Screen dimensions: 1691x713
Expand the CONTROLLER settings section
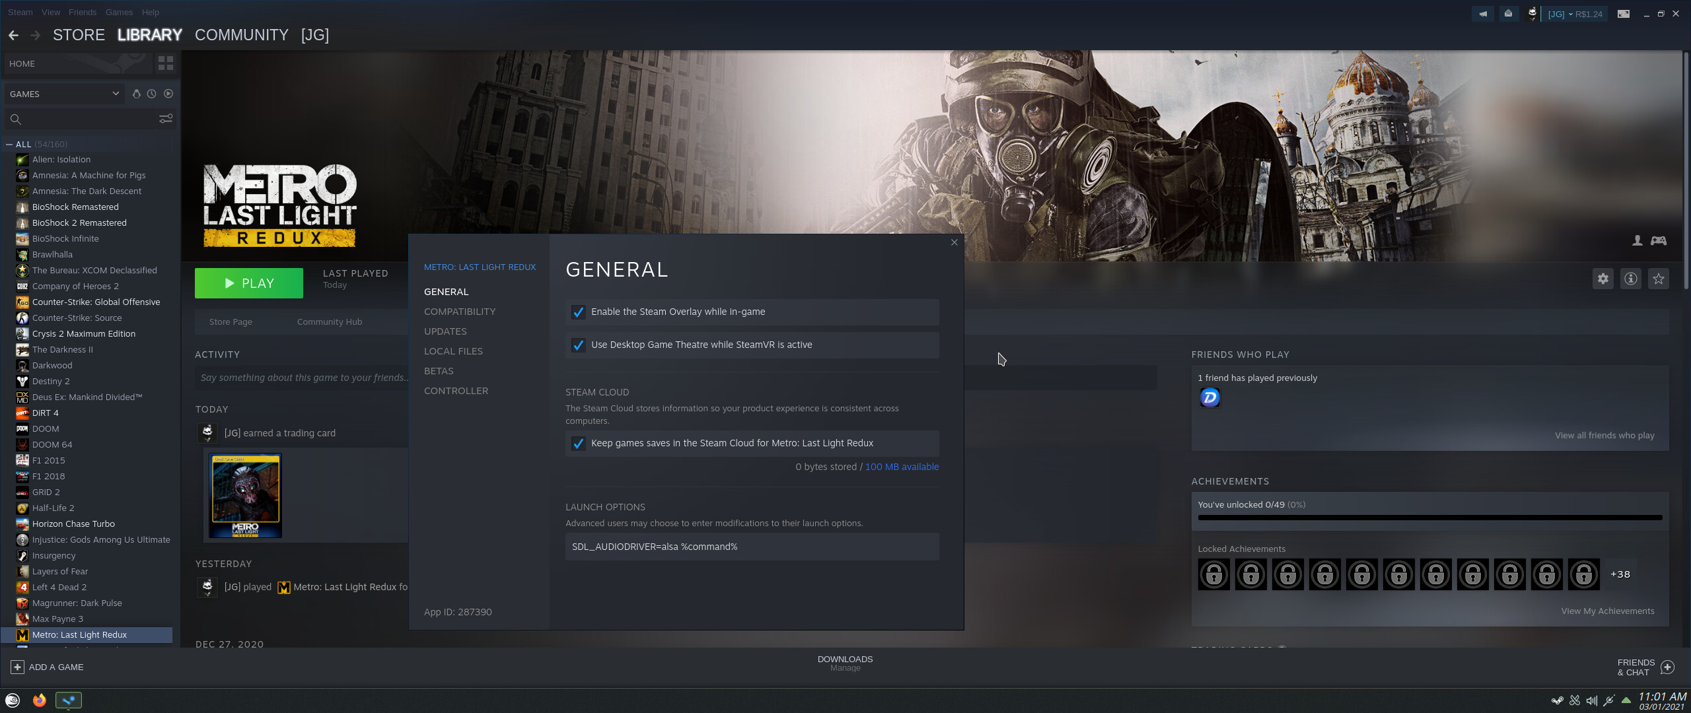455,391
